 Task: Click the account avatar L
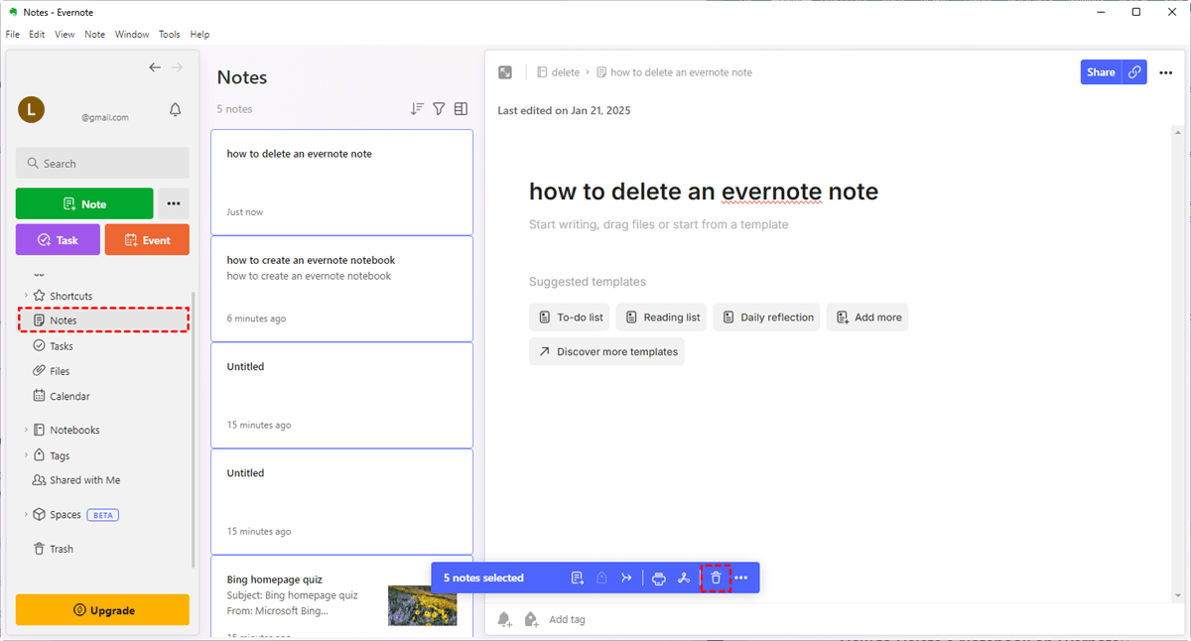[31, 110]
